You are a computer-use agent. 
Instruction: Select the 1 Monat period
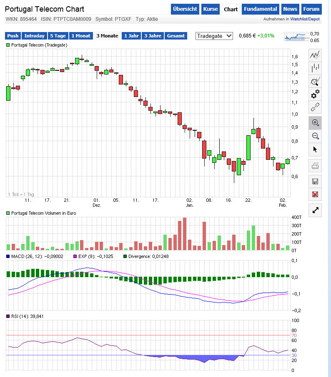click(81, 36)
